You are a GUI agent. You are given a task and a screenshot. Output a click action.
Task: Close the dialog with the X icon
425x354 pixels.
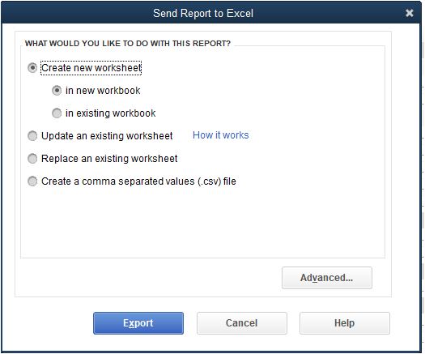(x=410, y=13)
